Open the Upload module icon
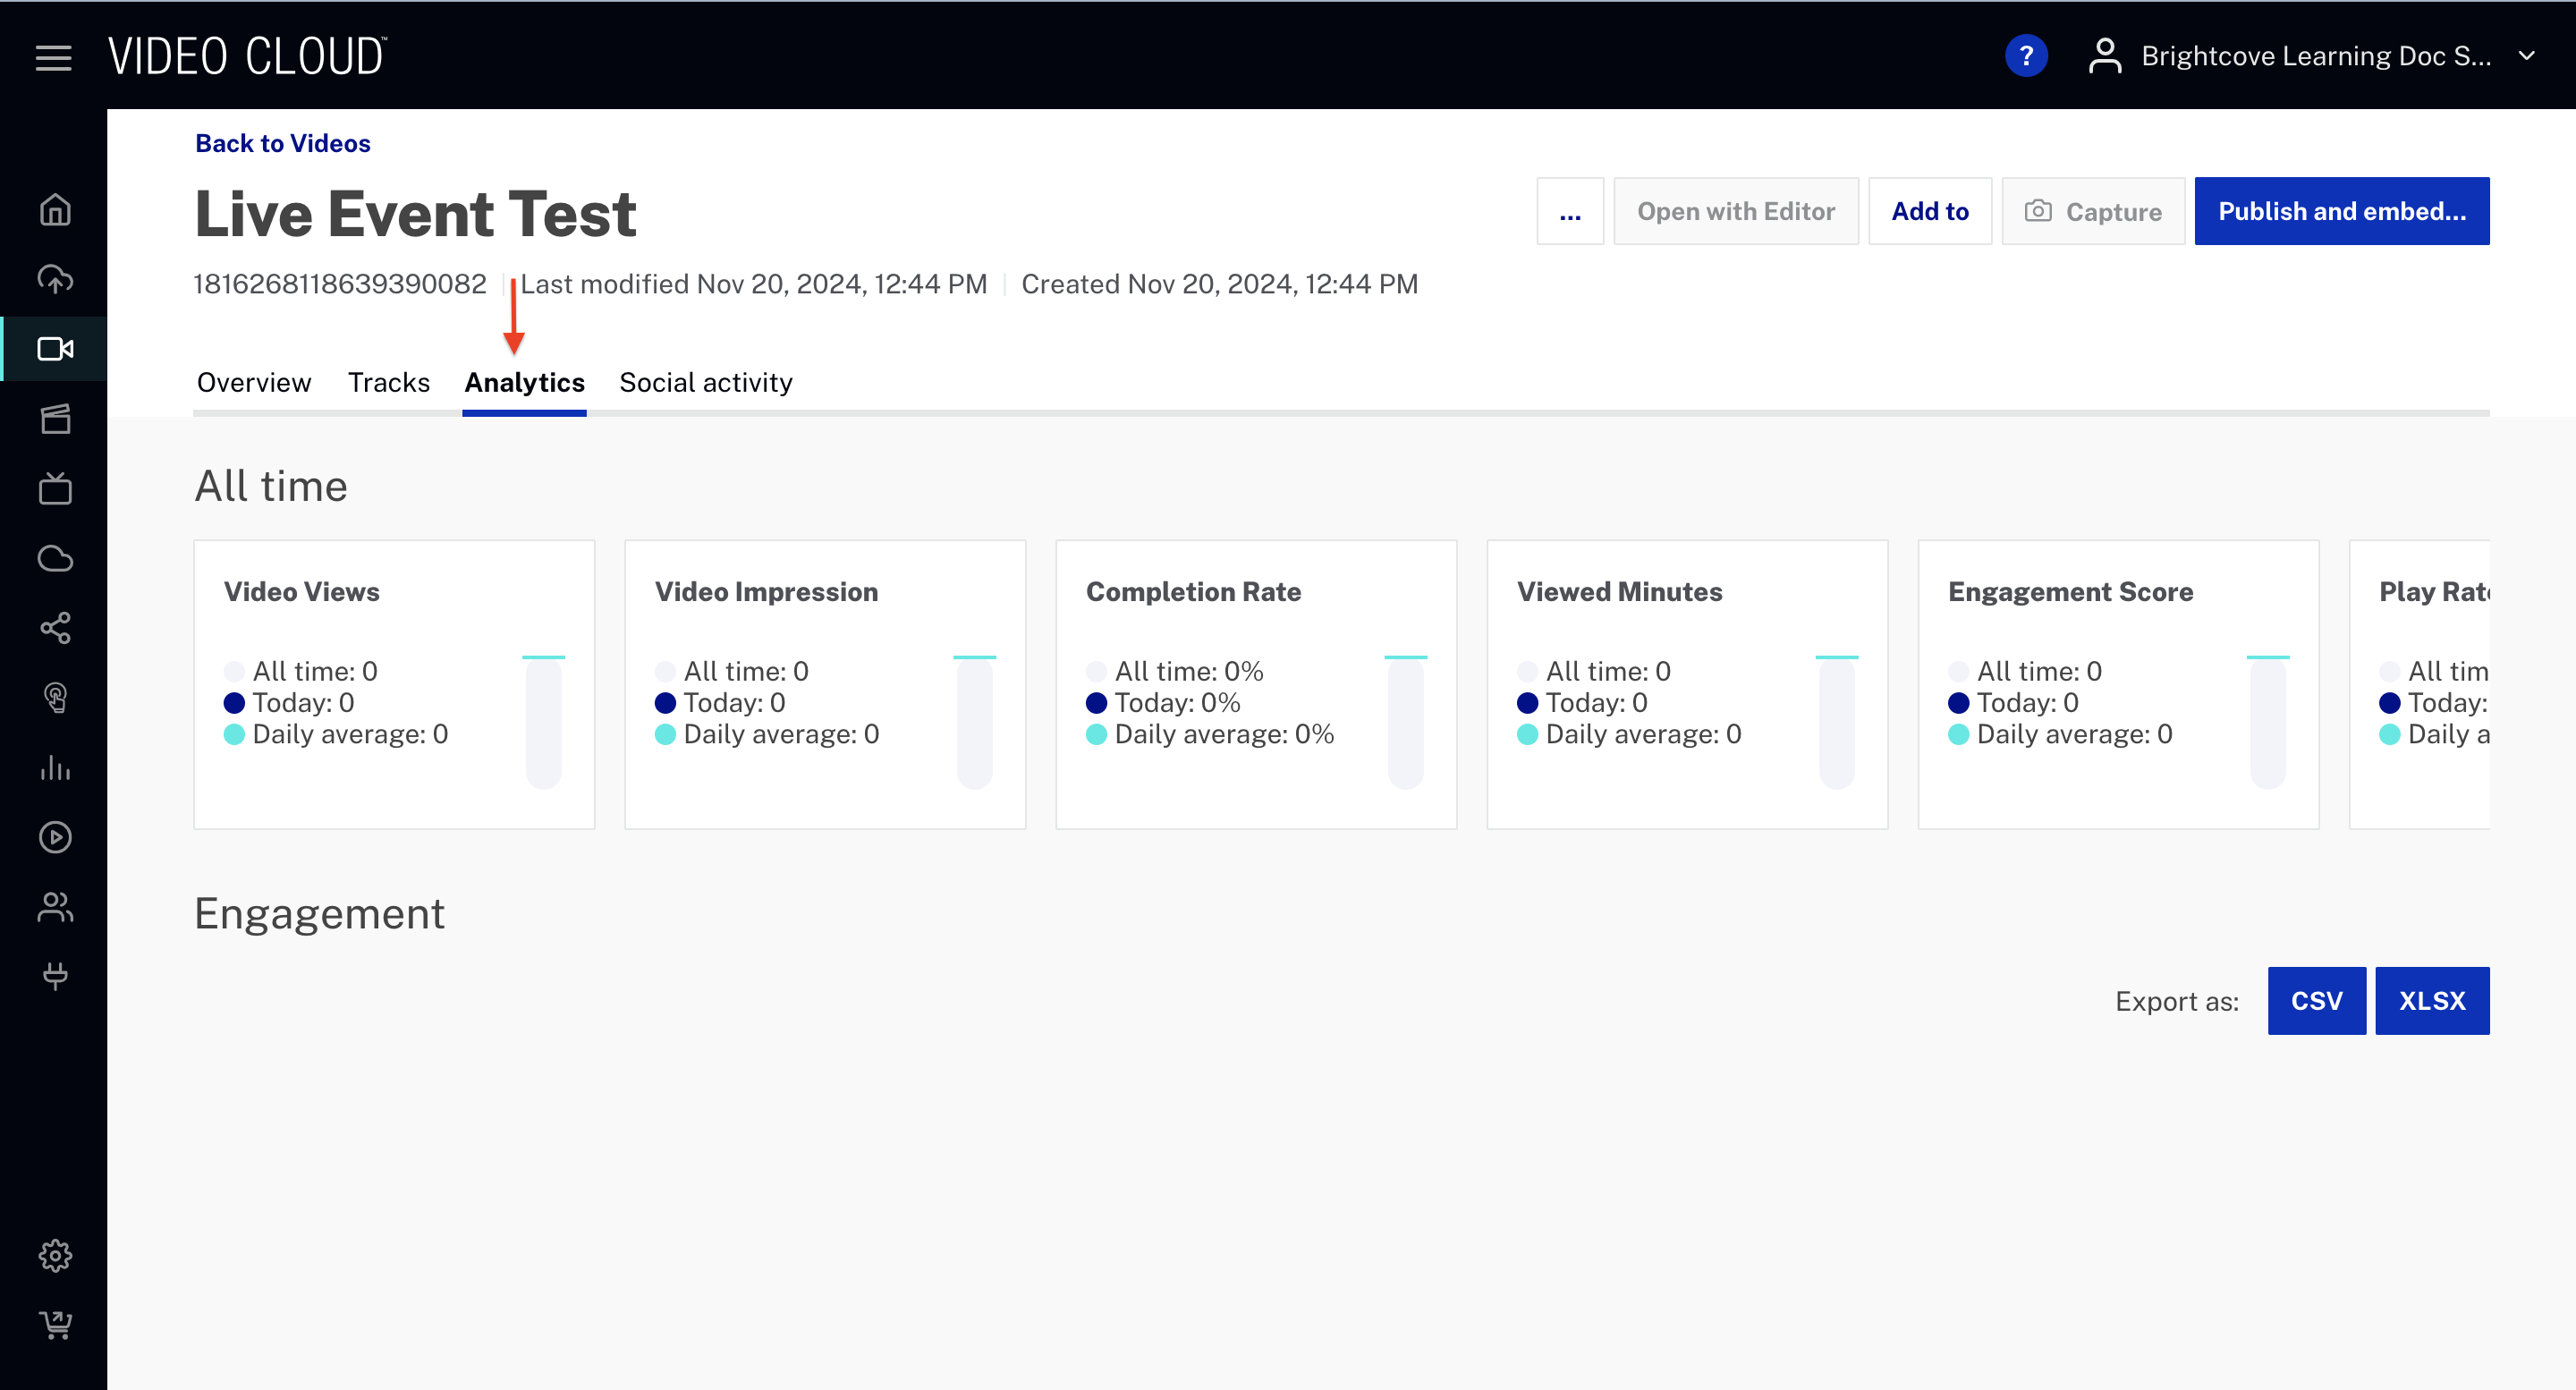The image size is (2576, 1390). coord(55,279)
